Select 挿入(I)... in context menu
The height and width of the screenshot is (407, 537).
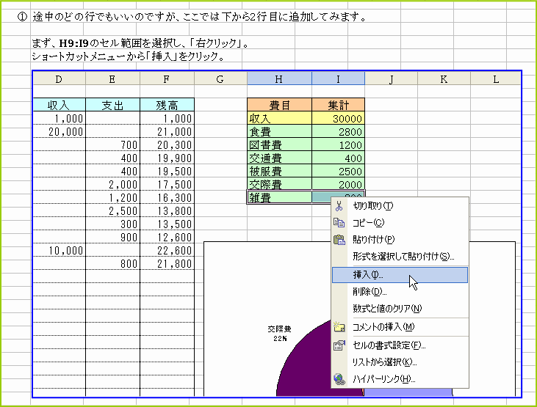[x=400, y=275]
